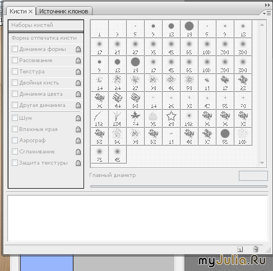Click the create new brush icon at bottom

[240, 249]
